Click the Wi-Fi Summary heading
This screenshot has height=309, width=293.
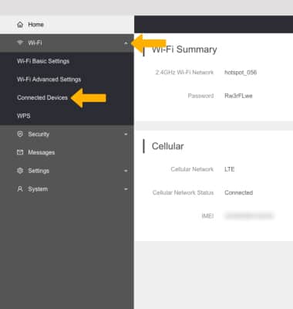click(x=184, y=49)
